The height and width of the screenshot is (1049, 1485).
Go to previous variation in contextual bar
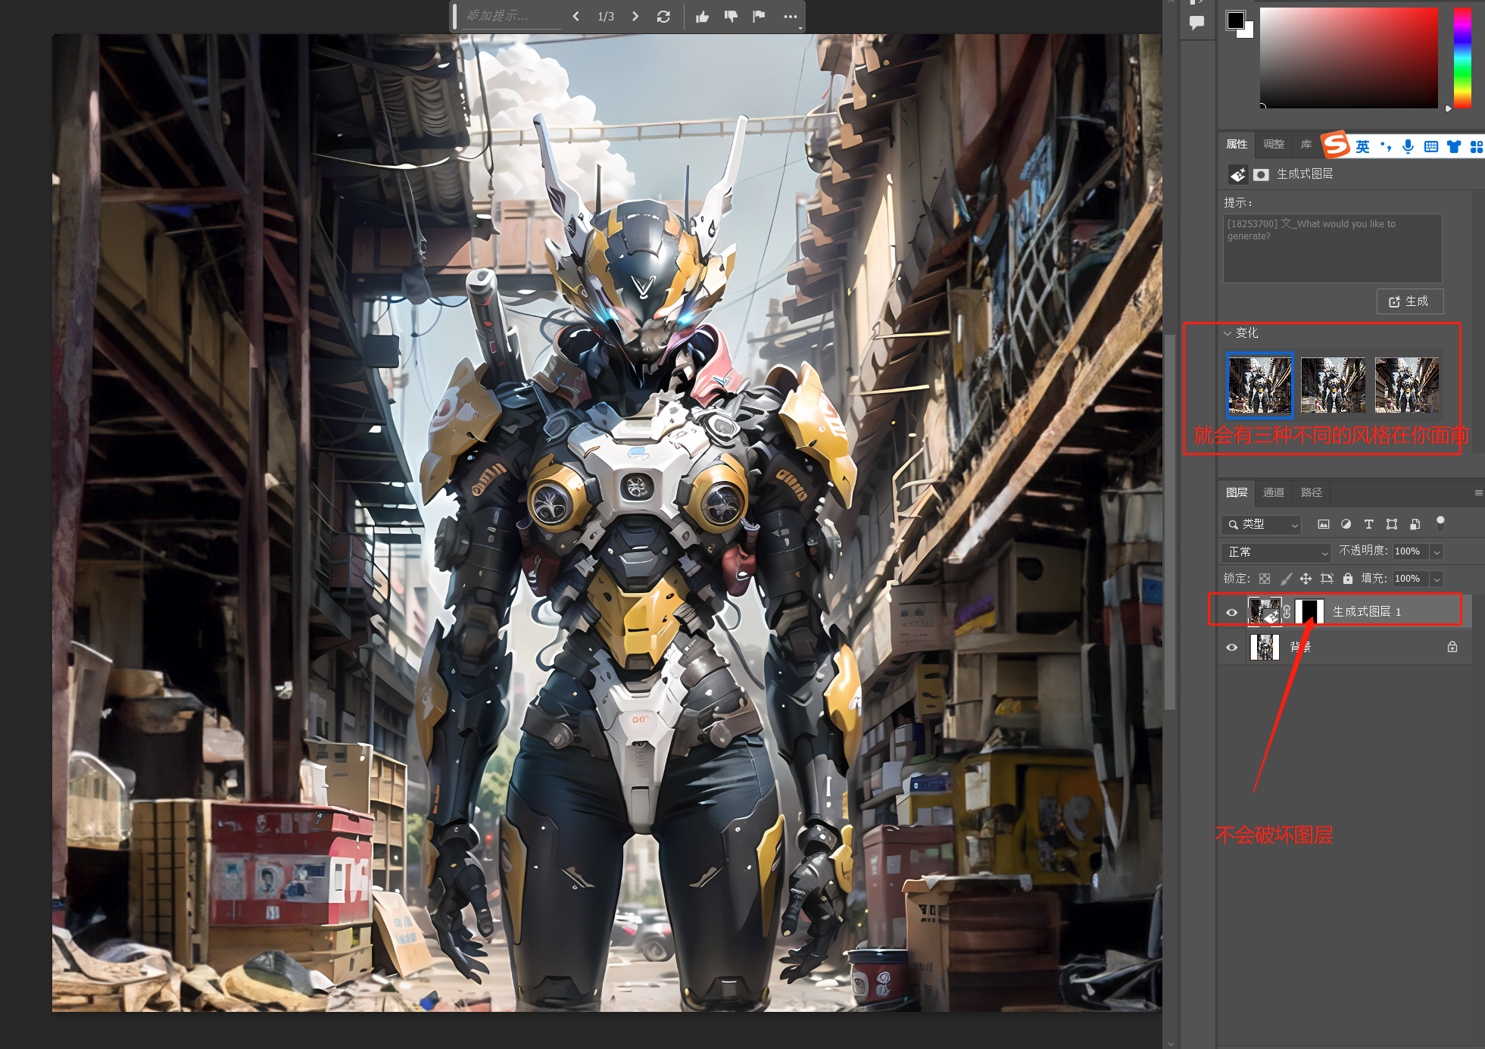pos(576,16)
